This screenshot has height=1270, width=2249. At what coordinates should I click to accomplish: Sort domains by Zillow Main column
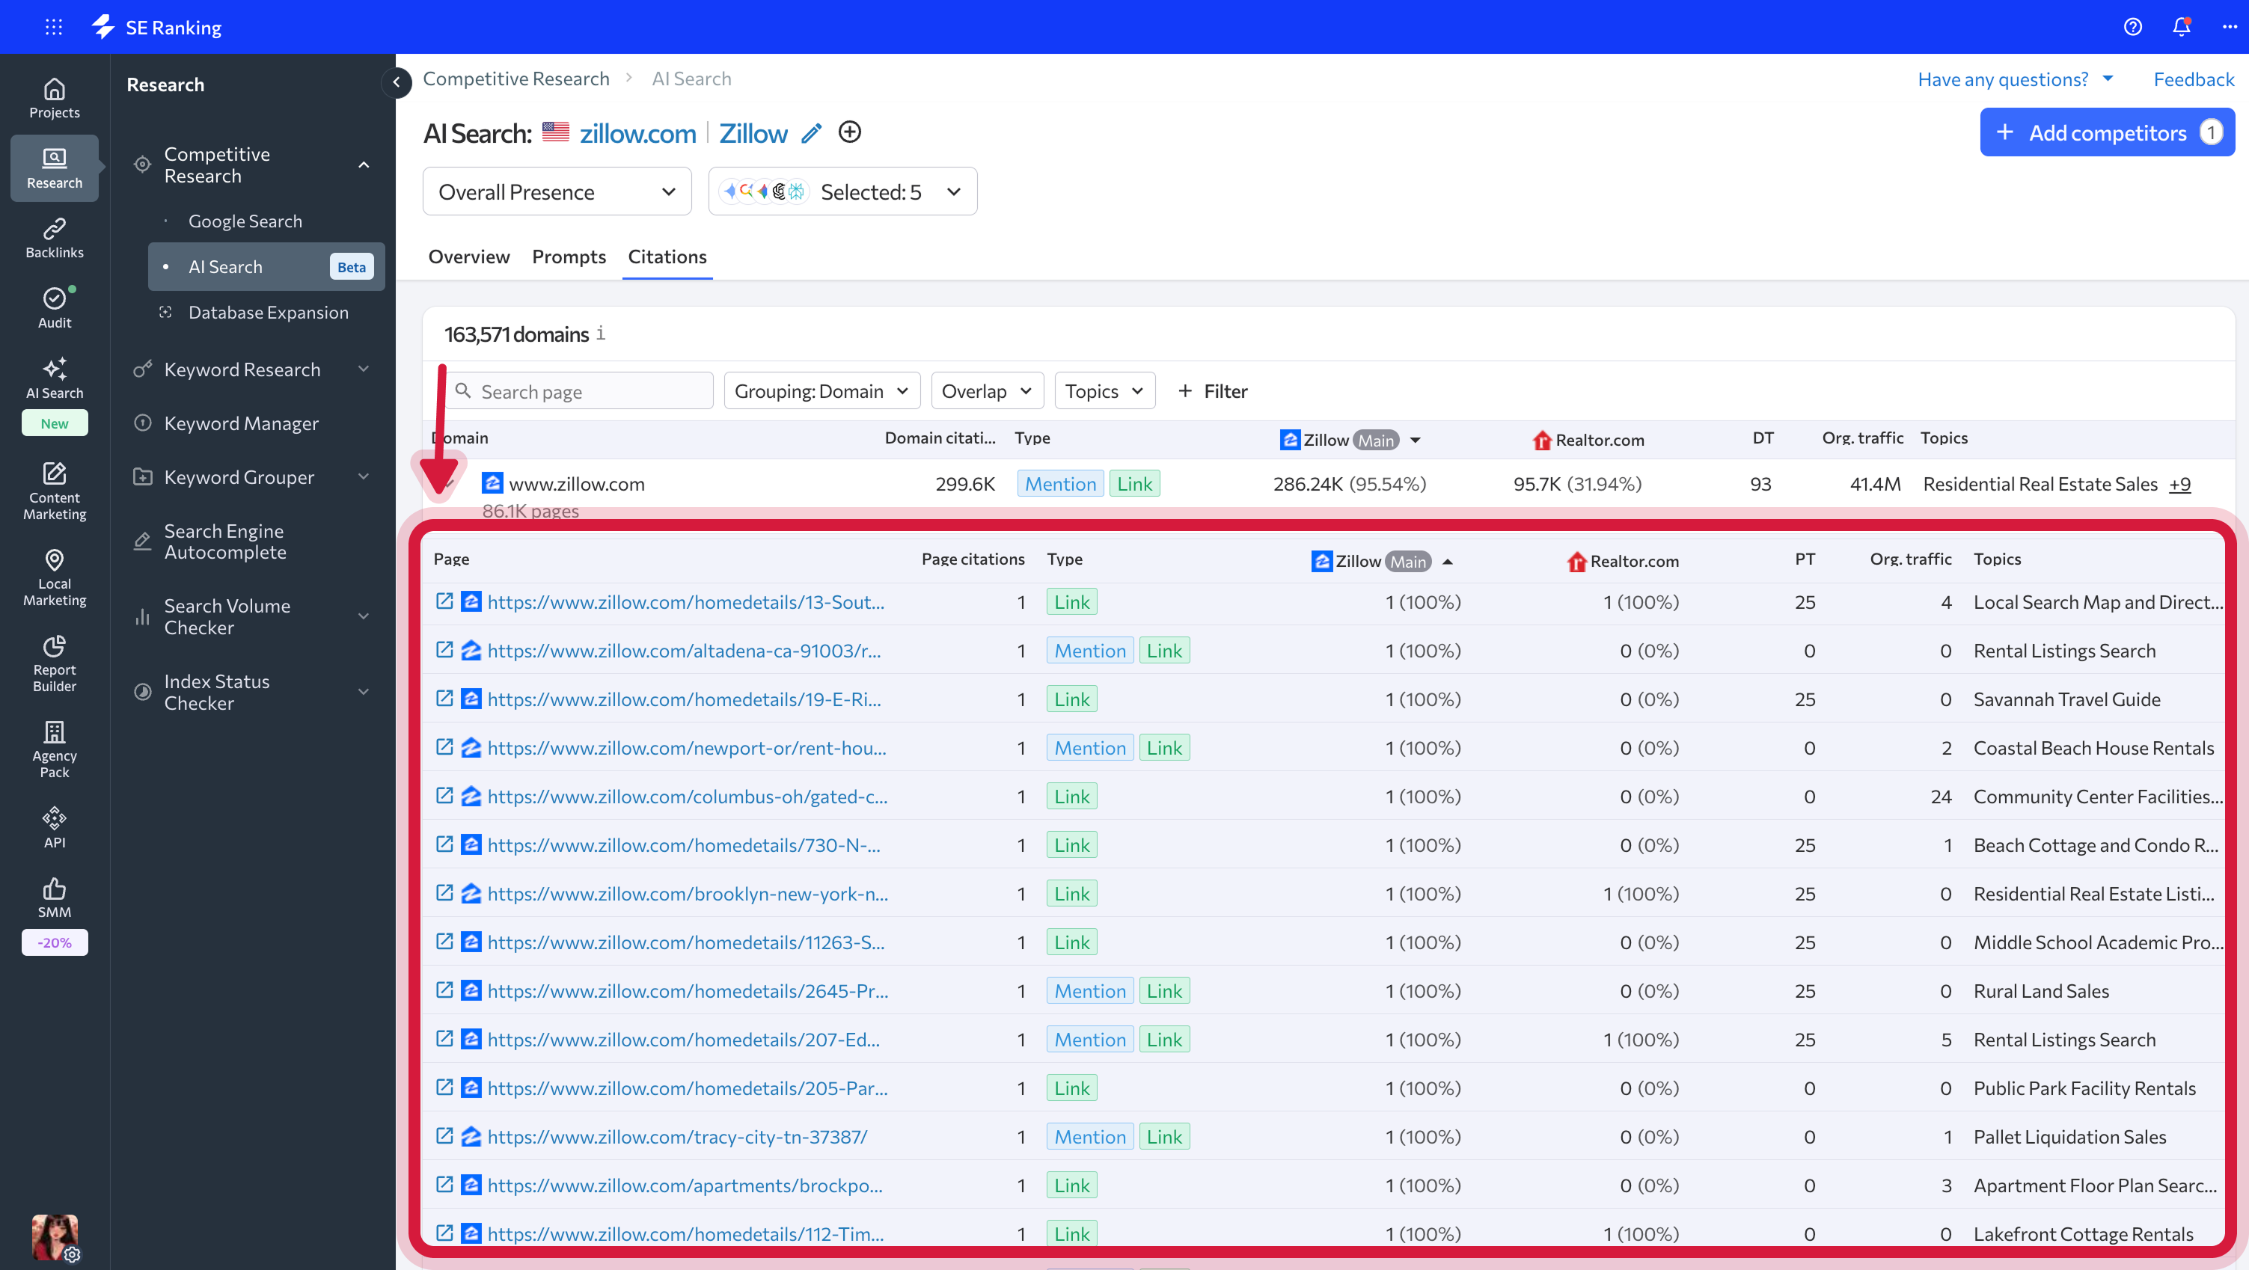tap(1350, 440)
